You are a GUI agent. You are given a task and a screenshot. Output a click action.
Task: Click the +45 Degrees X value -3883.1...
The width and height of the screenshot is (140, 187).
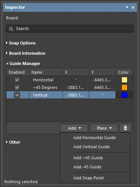tap(75, 87)
